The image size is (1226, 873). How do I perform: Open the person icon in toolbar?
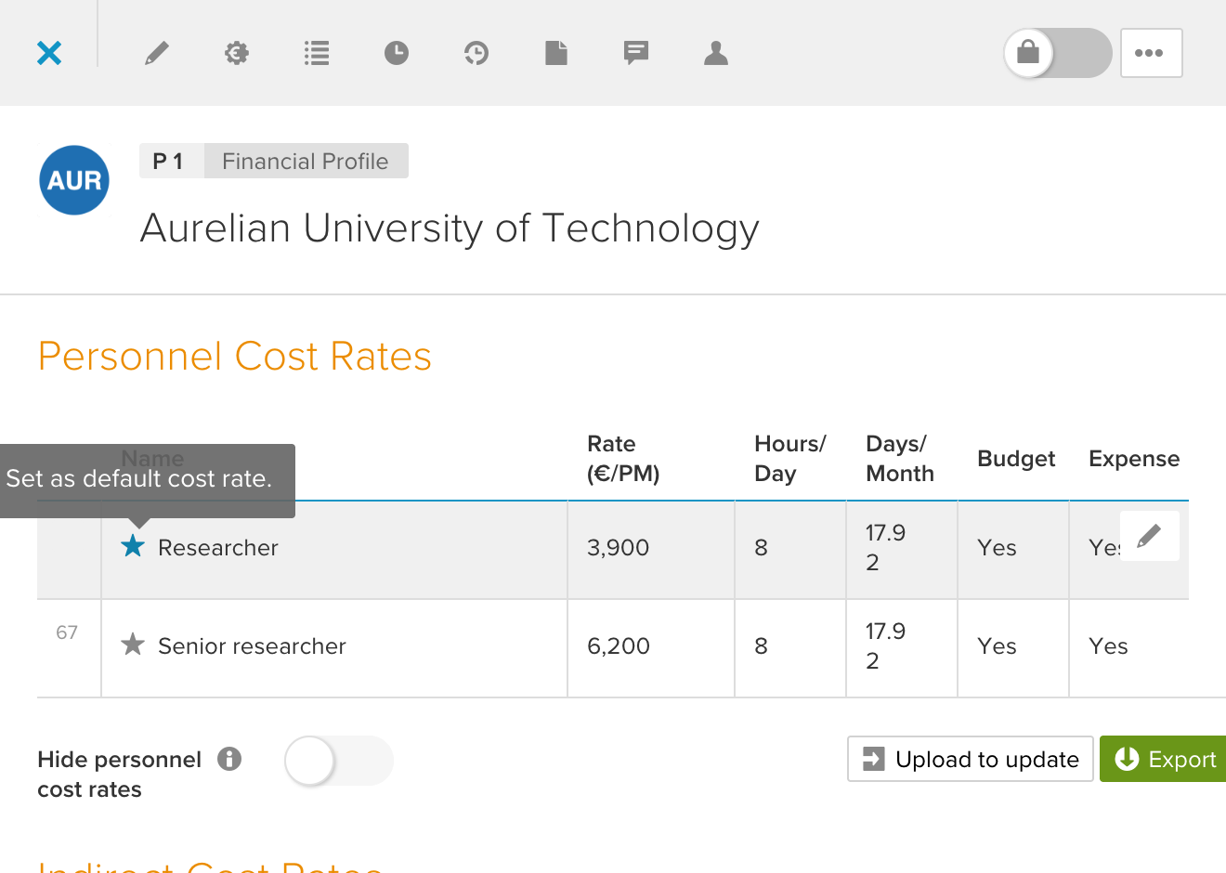coord(716,53)
